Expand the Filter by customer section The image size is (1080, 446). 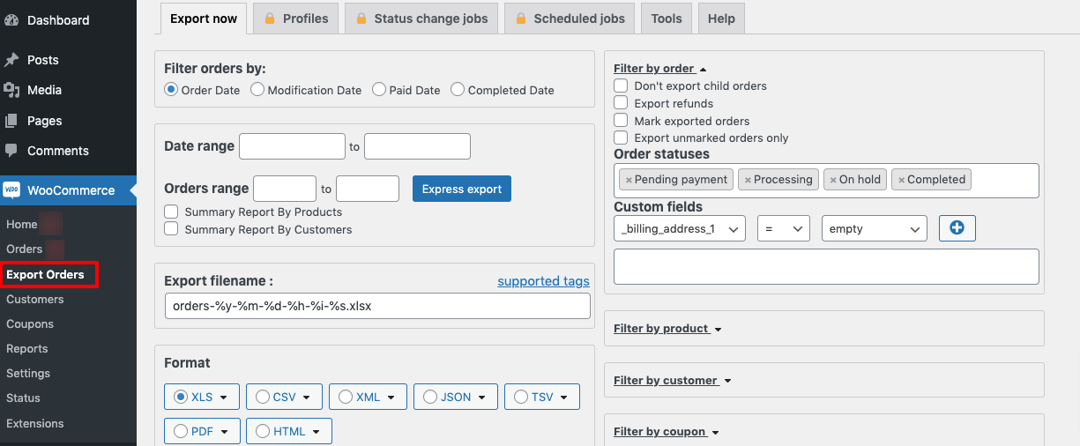(x=672, y=381)
